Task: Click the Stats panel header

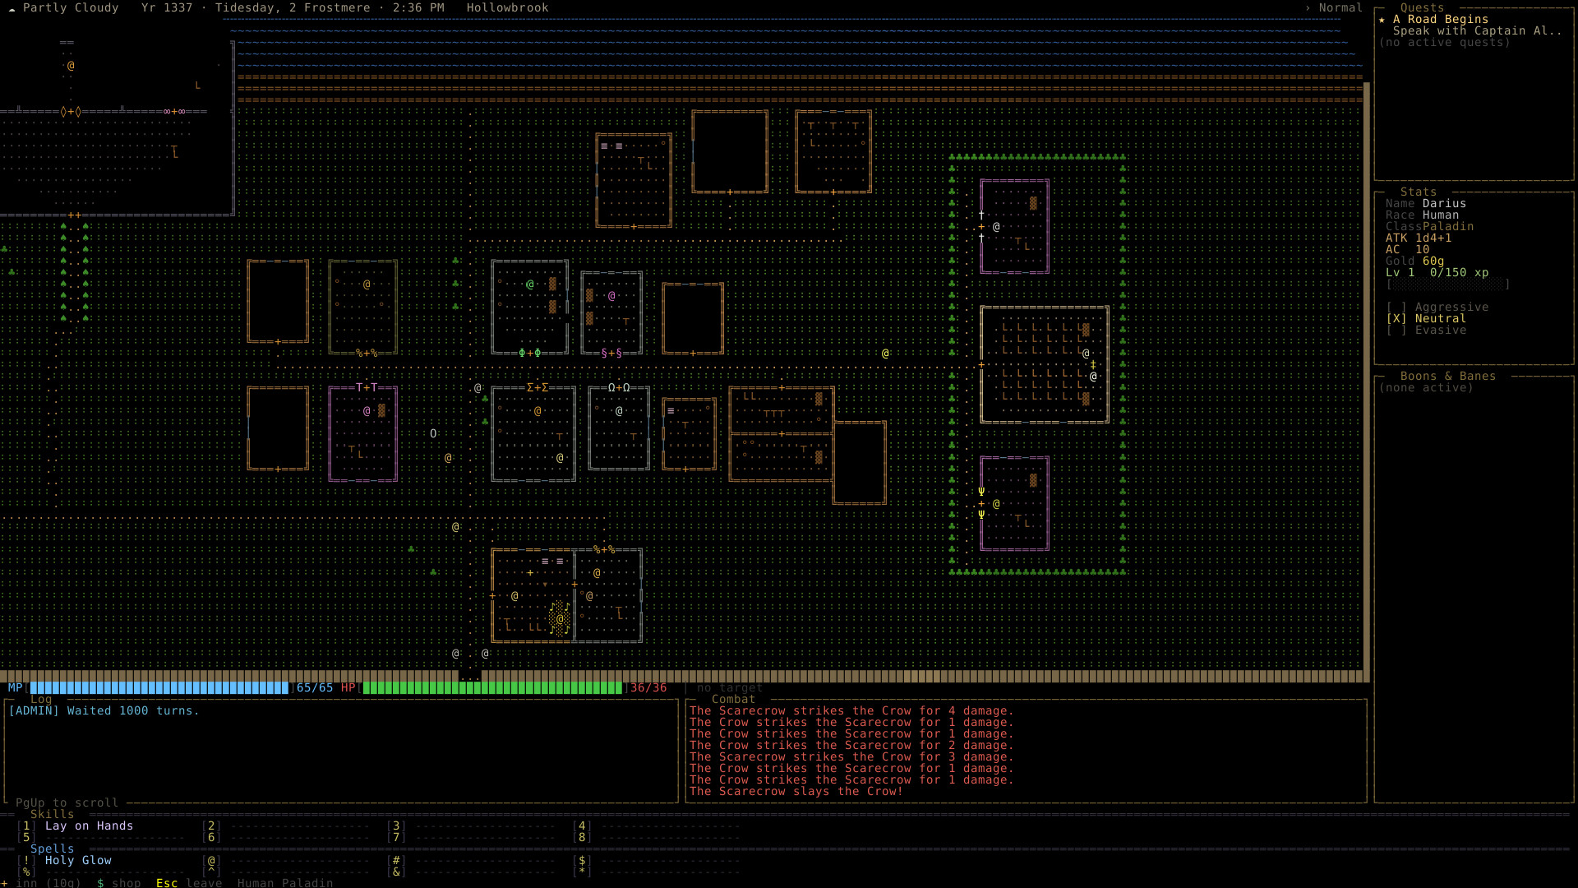Action: click(x=1419, y=192)
